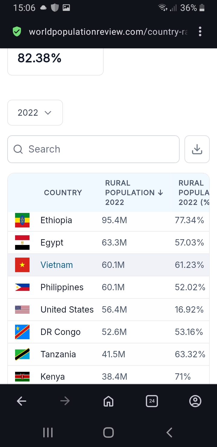217x447 pixels.
Task: Select the United States table row
Action: [x=108, y=310]
